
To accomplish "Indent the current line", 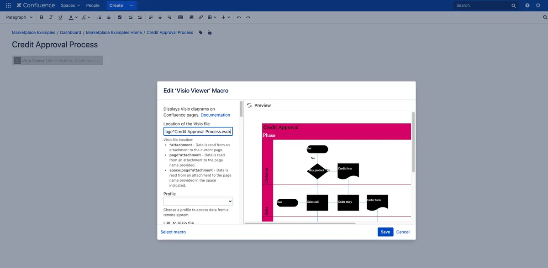I will [x=140, y=17].
